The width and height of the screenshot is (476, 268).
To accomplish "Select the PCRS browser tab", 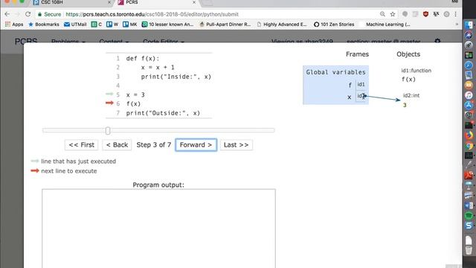I will (156, 2).
